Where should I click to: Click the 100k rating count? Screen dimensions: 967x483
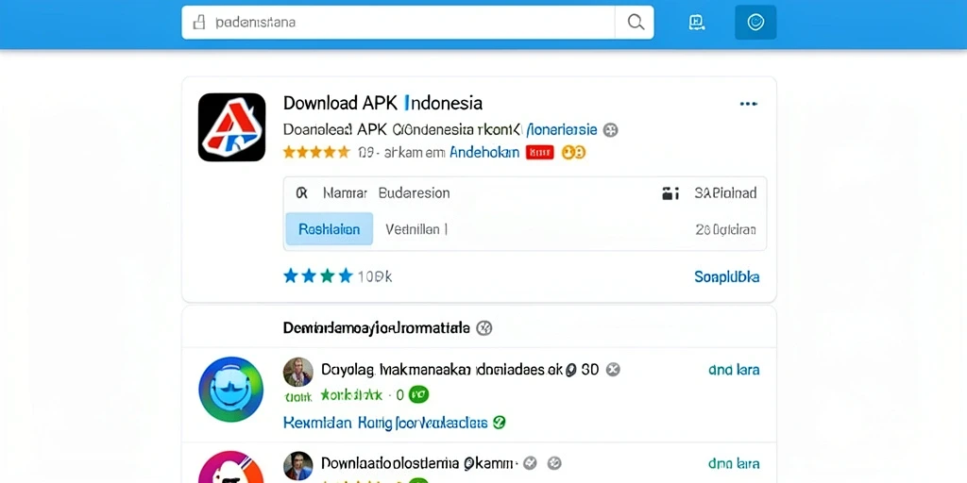[374, 276]
